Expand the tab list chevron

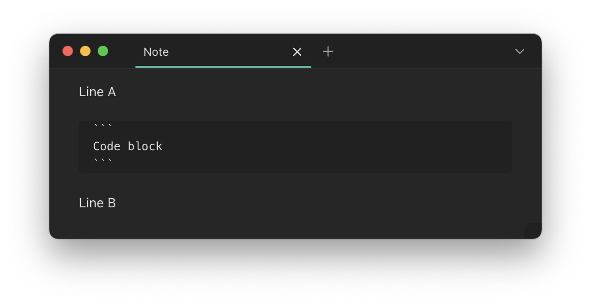pos(519,52)
